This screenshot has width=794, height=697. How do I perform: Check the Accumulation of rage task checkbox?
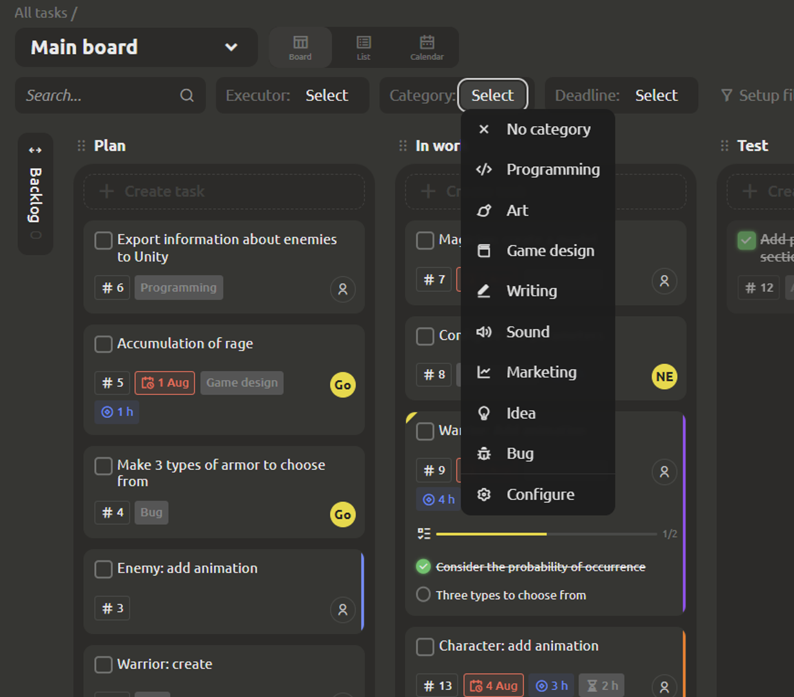[x=103, y=344]
